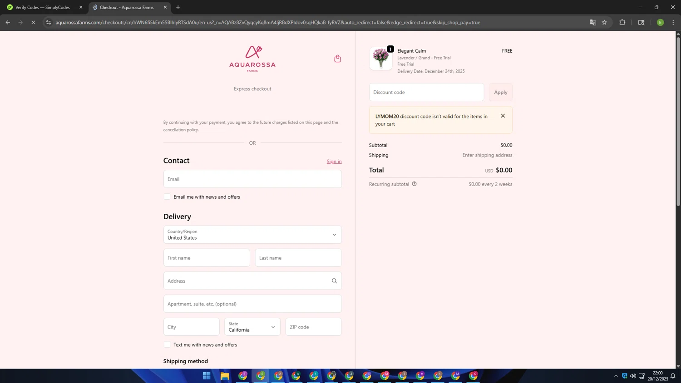
Task: Open Chrome taskbar icon with purple n profile
Action: tap(420, 376)
